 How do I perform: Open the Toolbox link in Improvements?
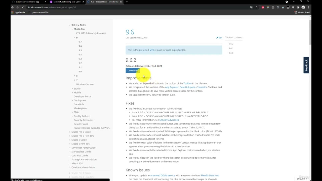coord(187,83)
